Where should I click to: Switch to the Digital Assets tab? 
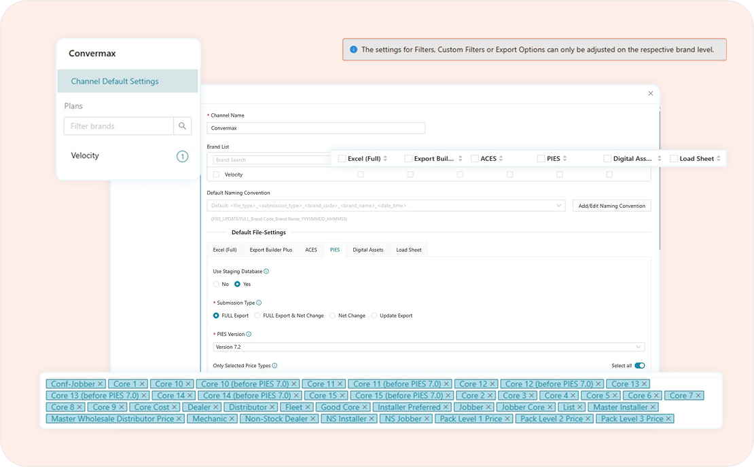coord(367,250)
